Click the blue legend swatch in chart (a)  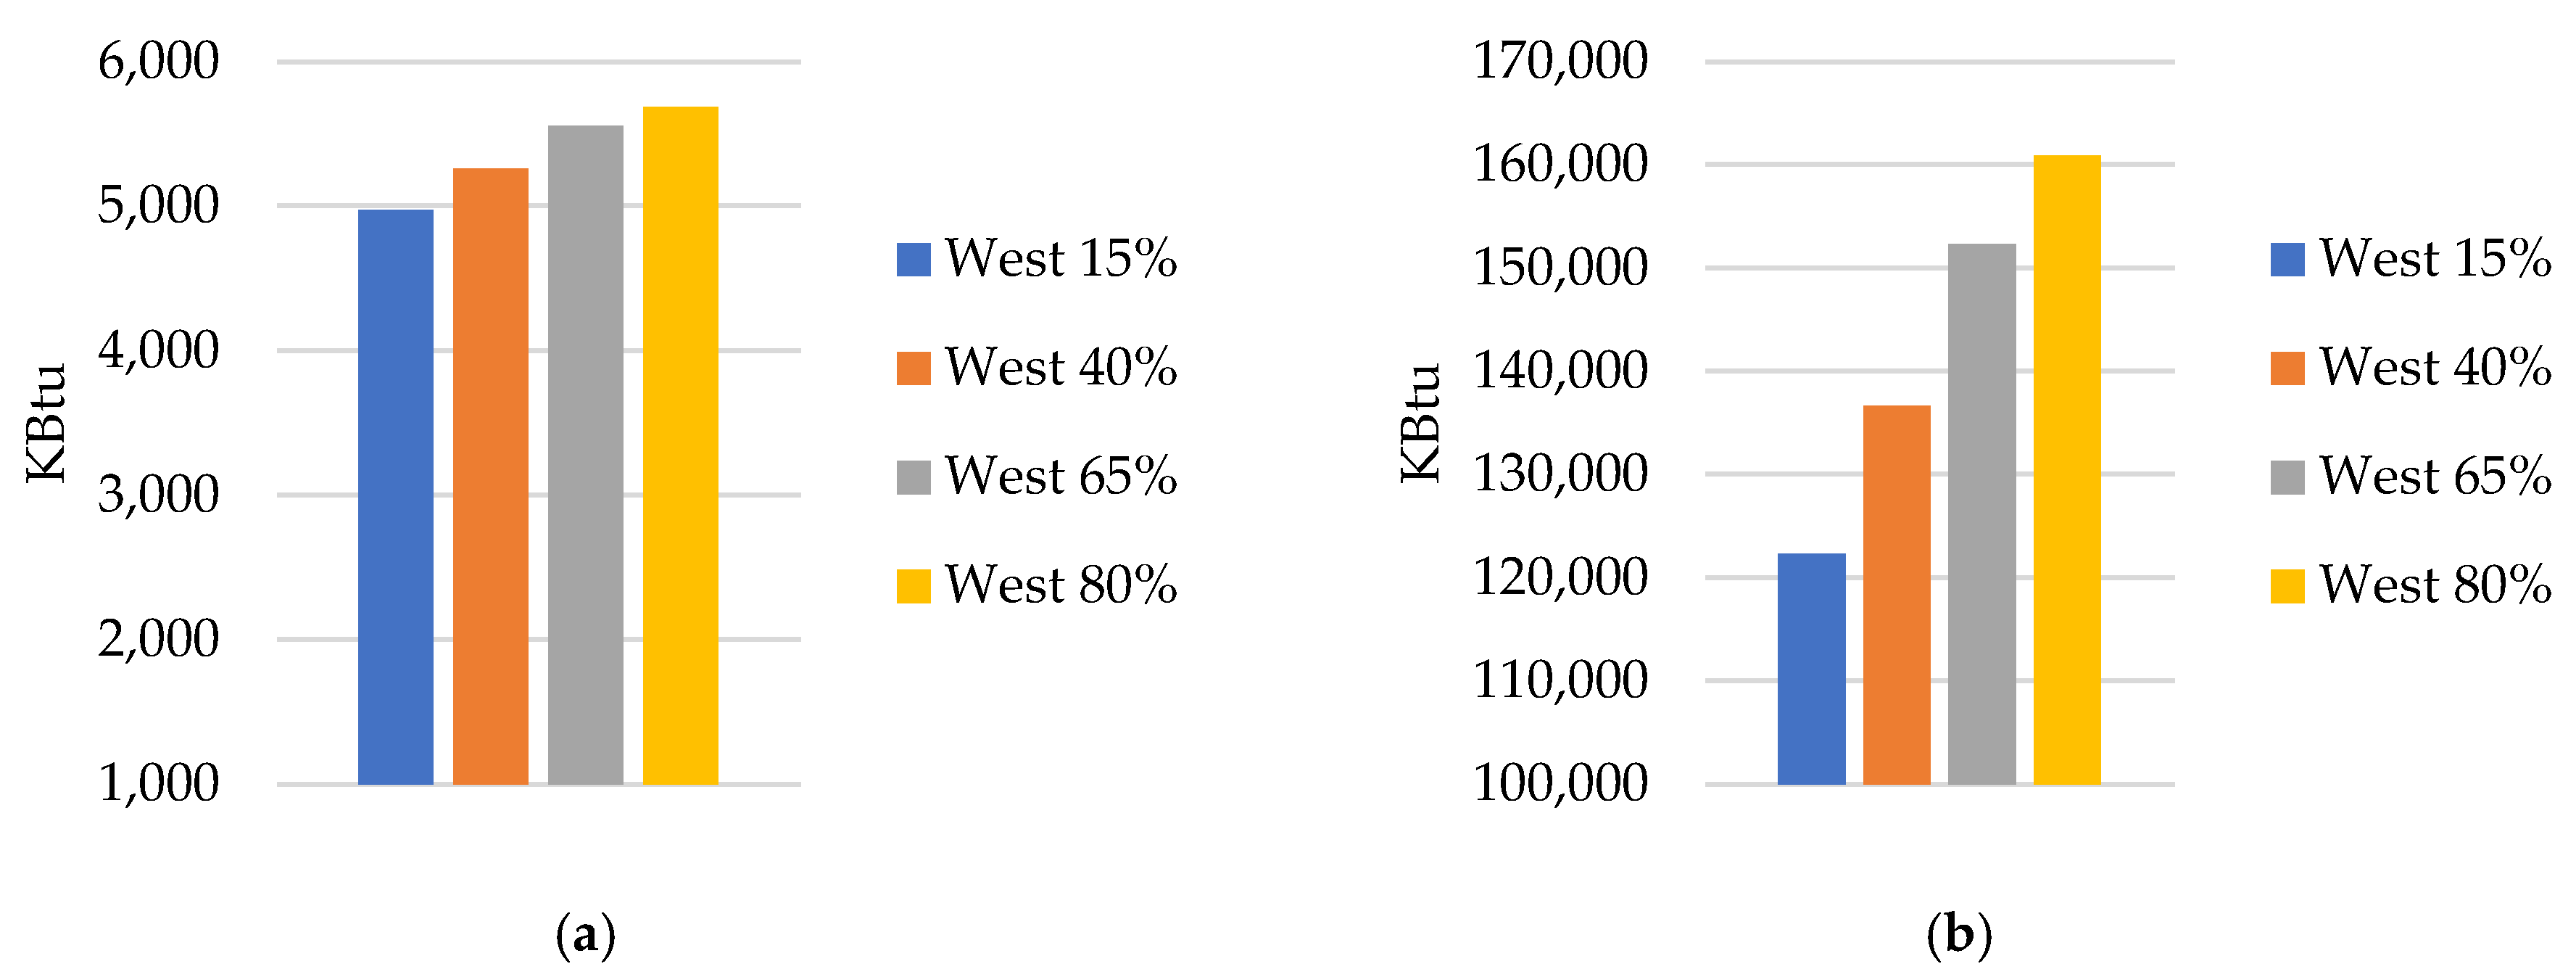tap(913, 260)
